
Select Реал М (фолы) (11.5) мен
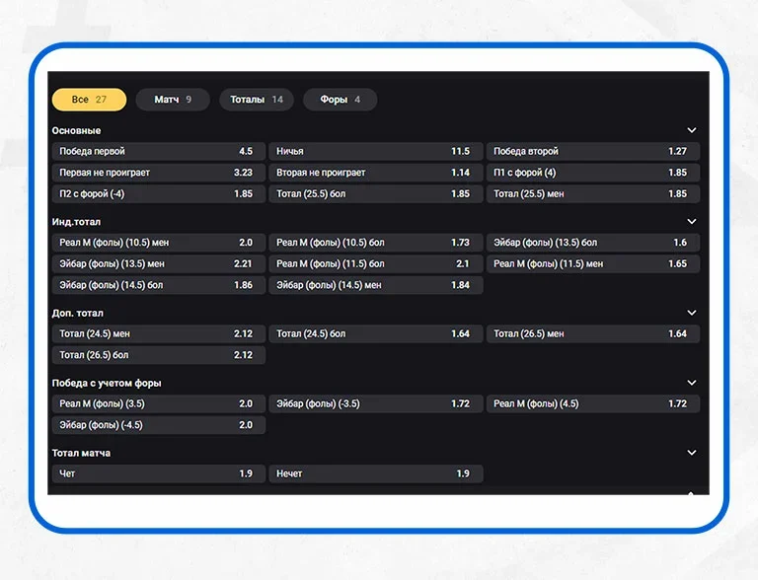(593, 264)
